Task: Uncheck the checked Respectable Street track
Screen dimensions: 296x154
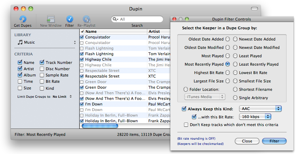Action: point(82,76)
